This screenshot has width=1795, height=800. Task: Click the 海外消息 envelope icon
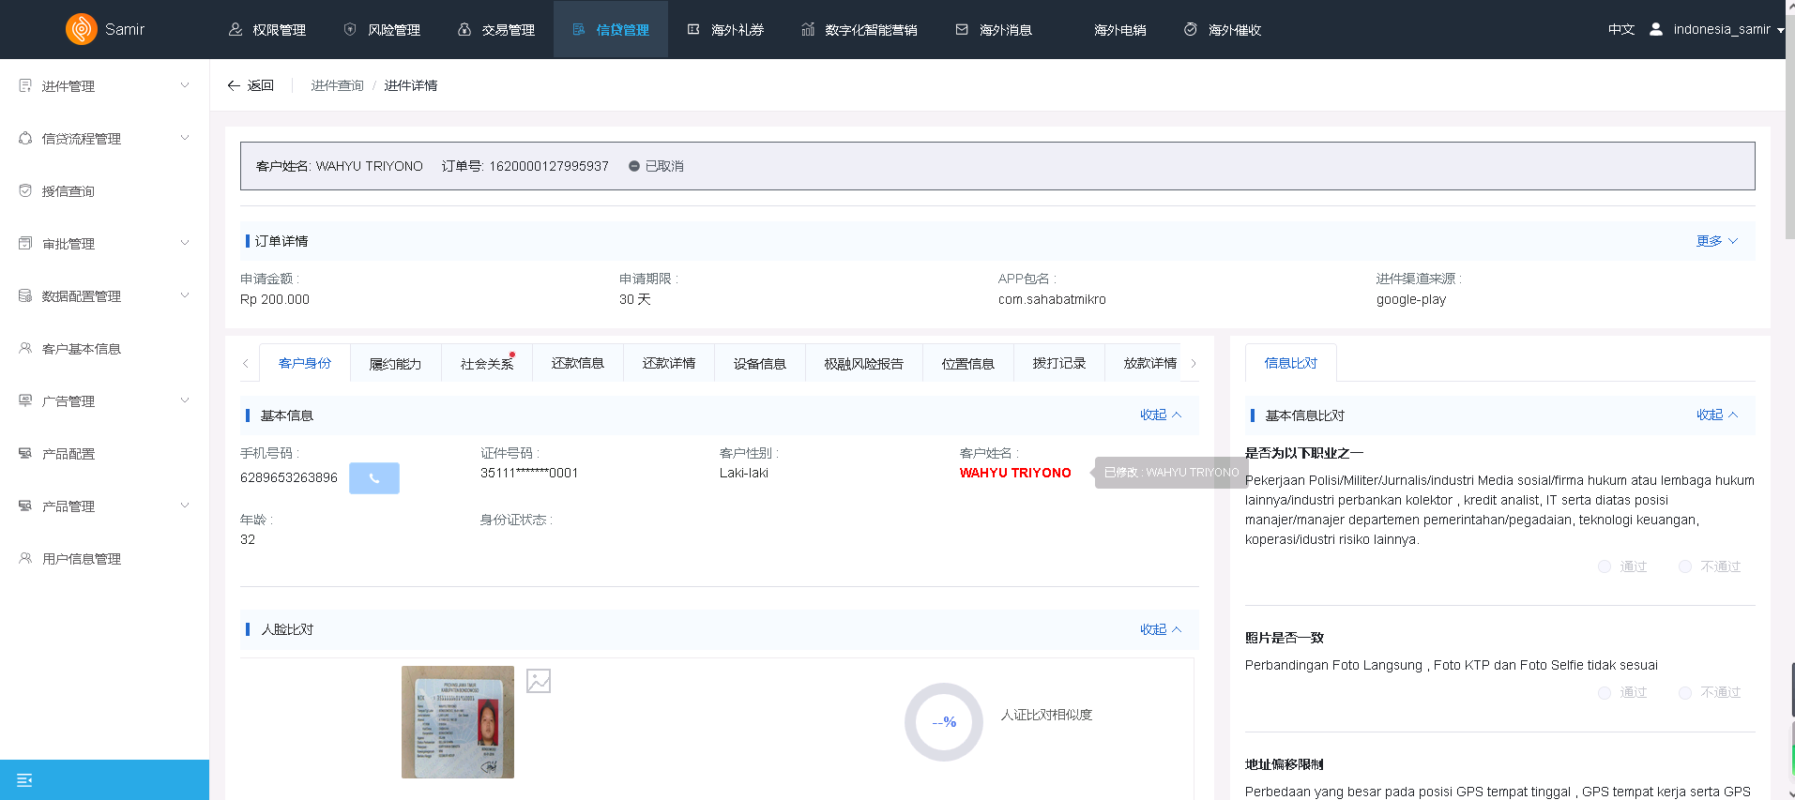click(962, 30)
